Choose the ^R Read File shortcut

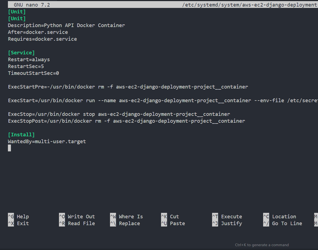tap(77, 223)
